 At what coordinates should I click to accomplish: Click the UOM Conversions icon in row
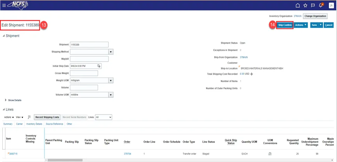coord(270,154)
